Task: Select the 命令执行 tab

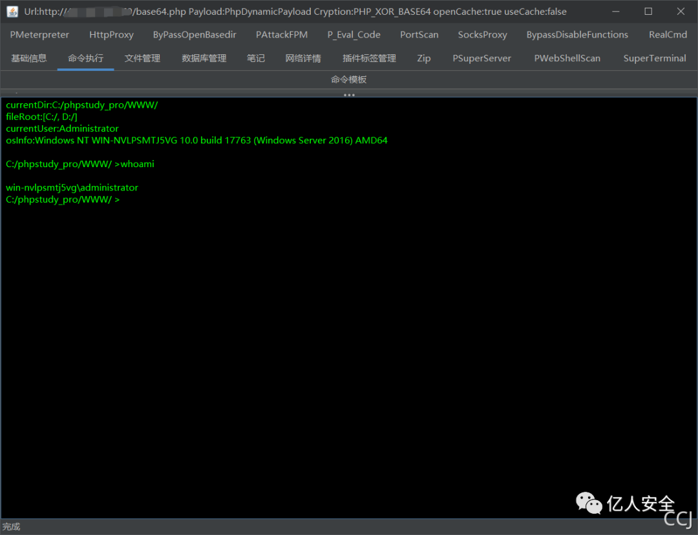Action: click(x=85, y=58)
